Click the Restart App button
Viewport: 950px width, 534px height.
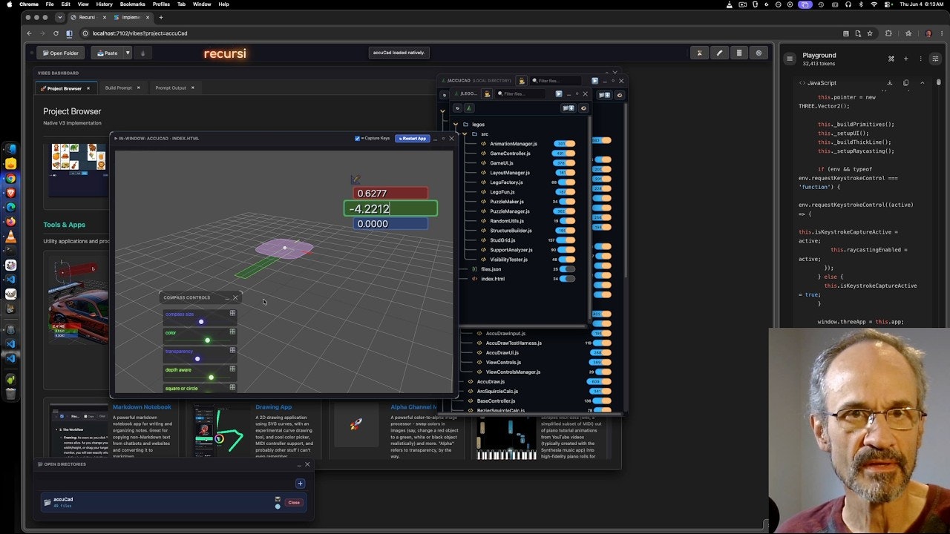pos(412,138)
